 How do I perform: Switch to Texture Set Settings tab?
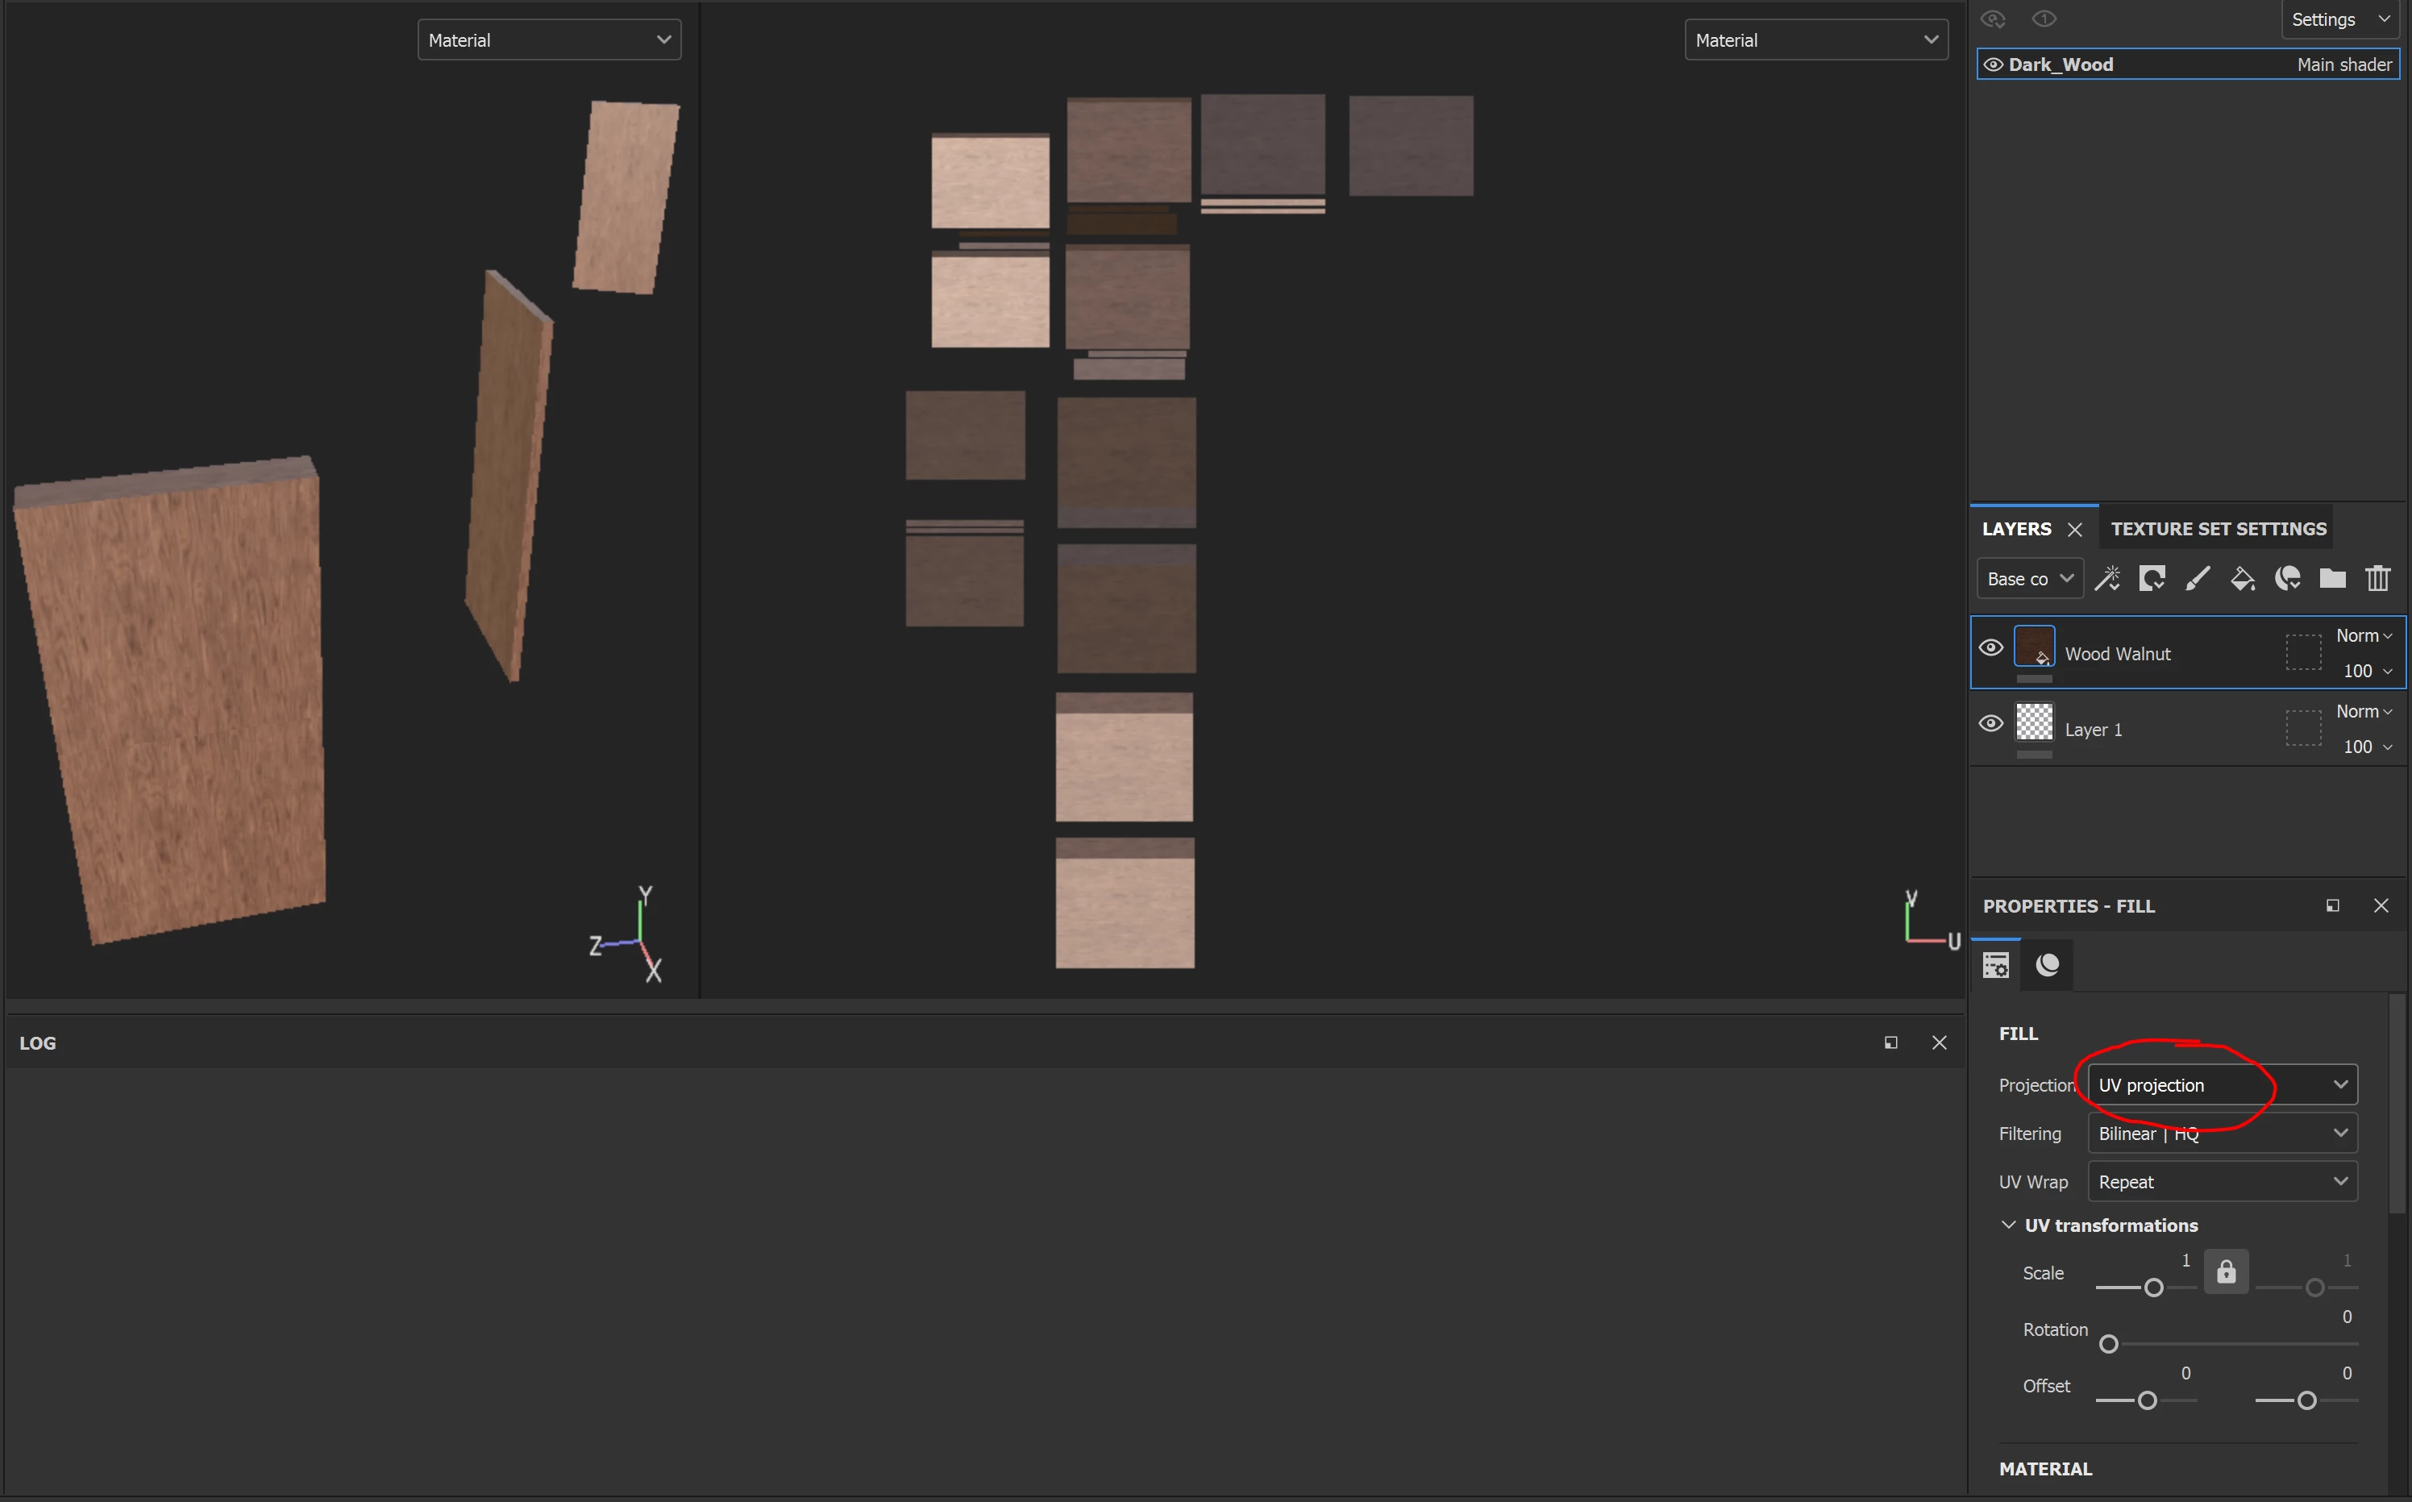tap(2219, 529)
